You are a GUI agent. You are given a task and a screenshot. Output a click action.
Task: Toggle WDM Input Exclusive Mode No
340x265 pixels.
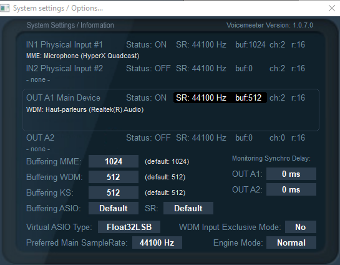click(x=301, y=227)
